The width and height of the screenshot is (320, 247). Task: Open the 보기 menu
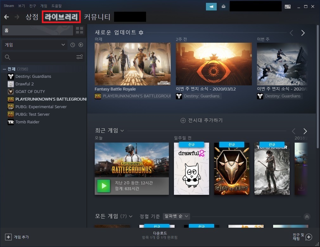[x=22, y=6]
